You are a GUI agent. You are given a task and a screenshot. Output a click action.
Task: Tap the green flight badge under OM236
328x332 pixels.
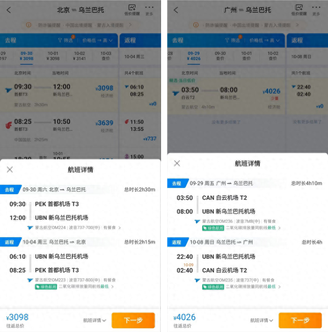213,228
